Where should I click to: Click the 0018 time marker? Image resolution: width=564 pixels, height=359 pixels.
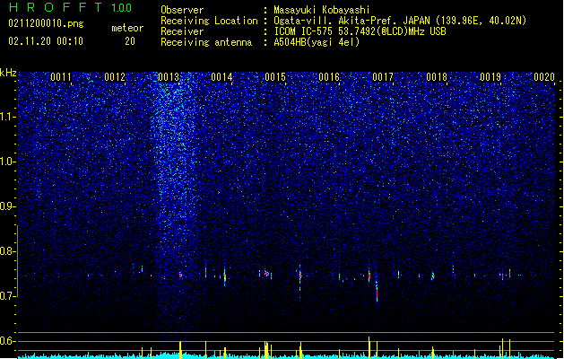(437, 77)
